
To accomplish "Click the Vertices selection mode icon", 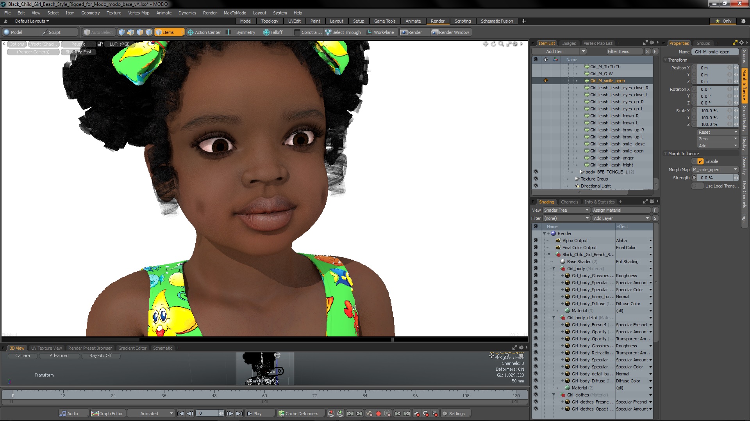I will pyautogui.click(x=121, y=32).
